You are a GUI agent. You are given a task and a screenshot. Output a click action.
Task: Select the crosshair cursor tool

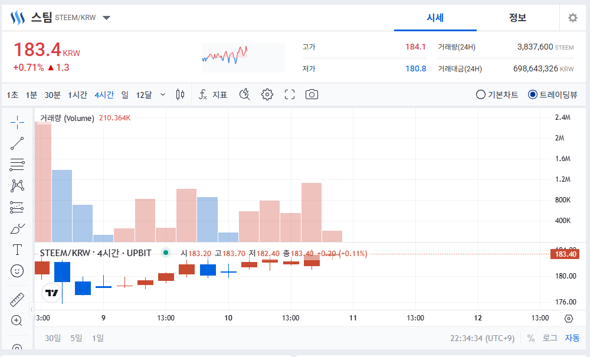click(x=17, y=122)
